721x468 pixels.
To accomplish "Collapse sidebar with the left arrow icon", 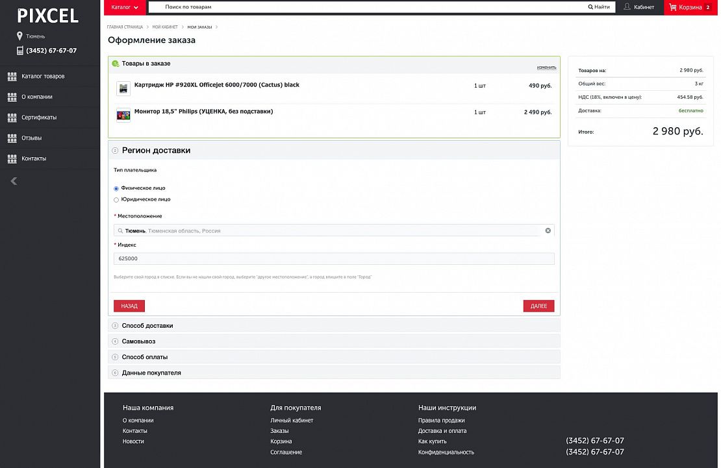I will click(14, 181).
